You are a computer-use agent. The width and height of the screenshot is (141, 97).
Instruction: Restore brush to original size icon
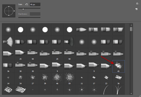[x=26, y=5]
